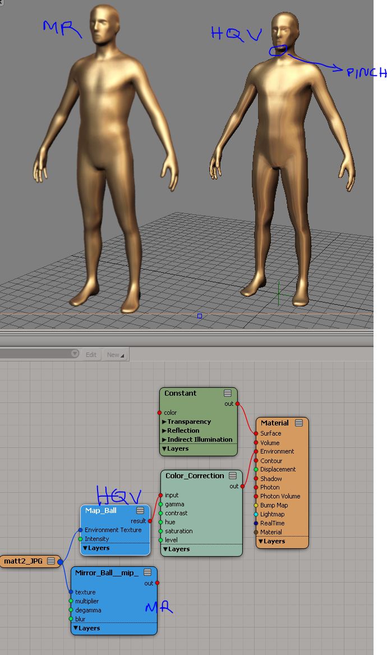Collapse Layers section of the Material node
Screen dimensions: 387x655
[260, 541]
